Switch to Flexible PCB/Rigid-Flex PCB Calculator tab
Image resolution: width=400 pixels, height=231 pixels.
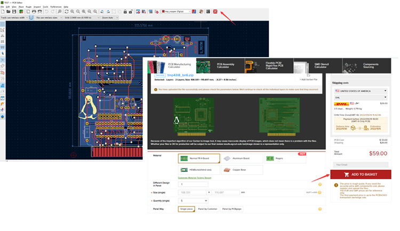click(x=269, y=66)
